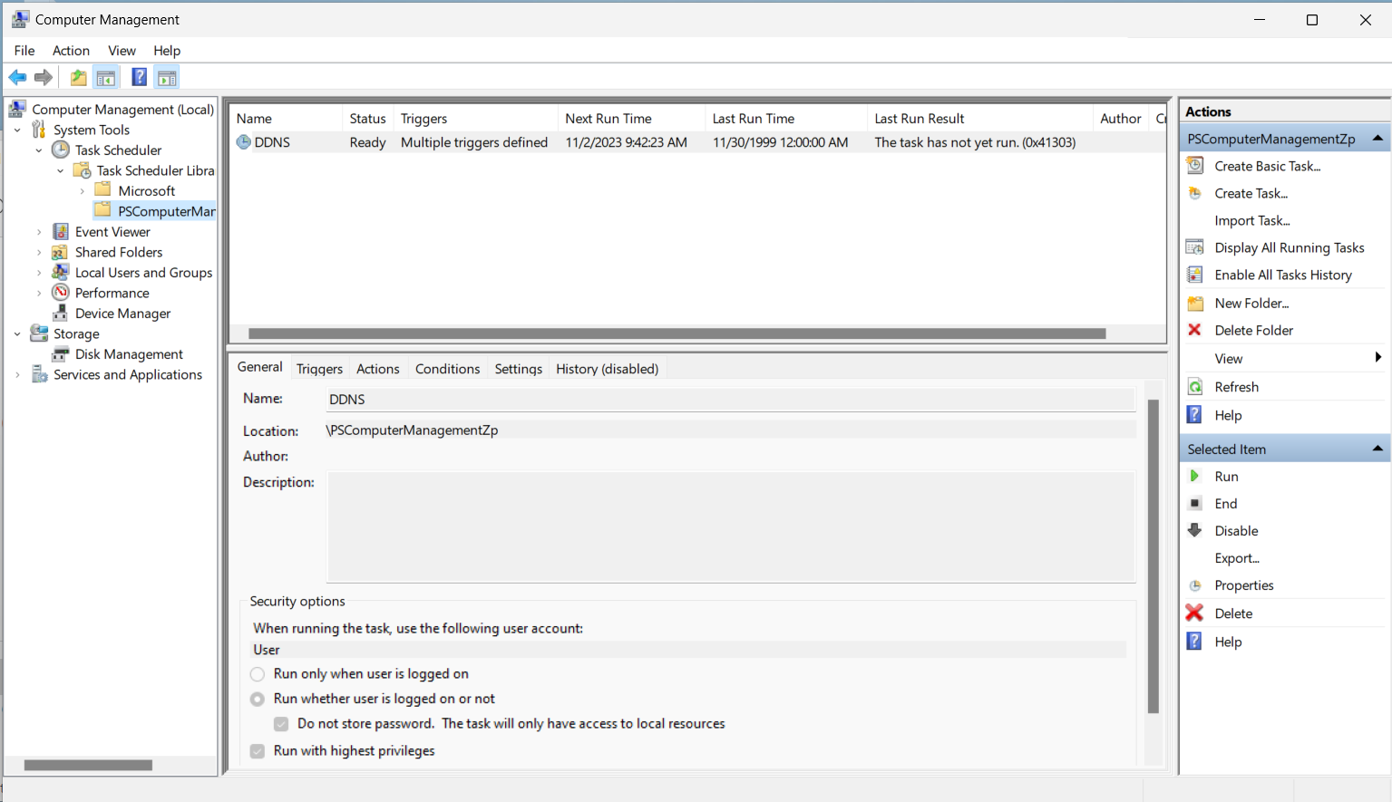This screenshot has width=1392, height=802.
Task: Click Export… in Selected Item
Action: (x=1237, y=558)
